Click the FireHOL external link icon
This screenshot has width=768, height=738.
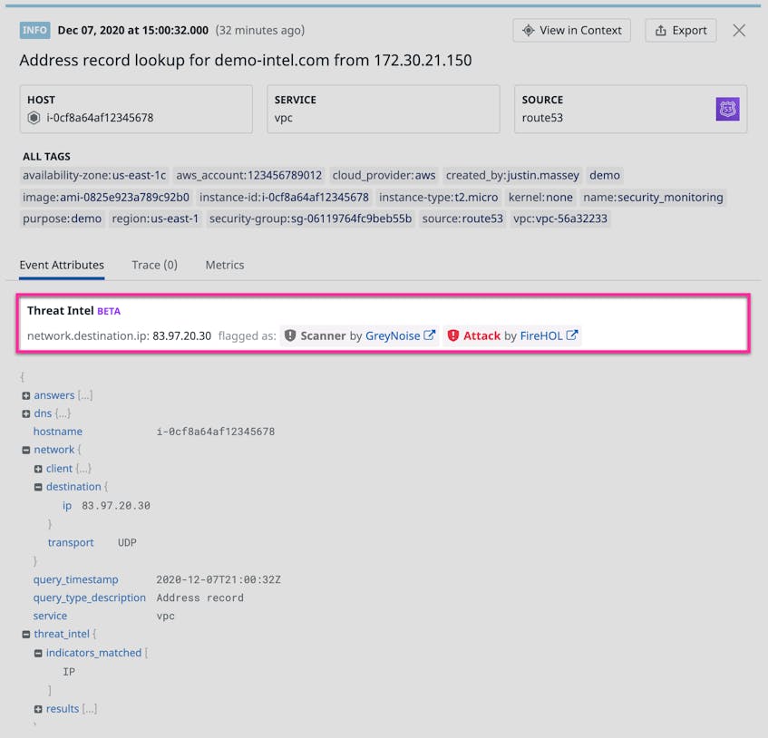pos(571,335)
